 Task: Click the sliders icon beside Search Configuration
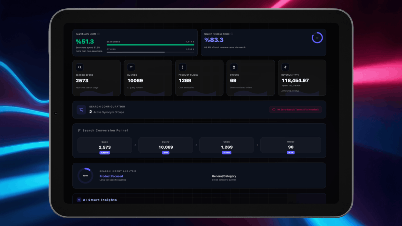pyautogui.click(x=81, y=109)
